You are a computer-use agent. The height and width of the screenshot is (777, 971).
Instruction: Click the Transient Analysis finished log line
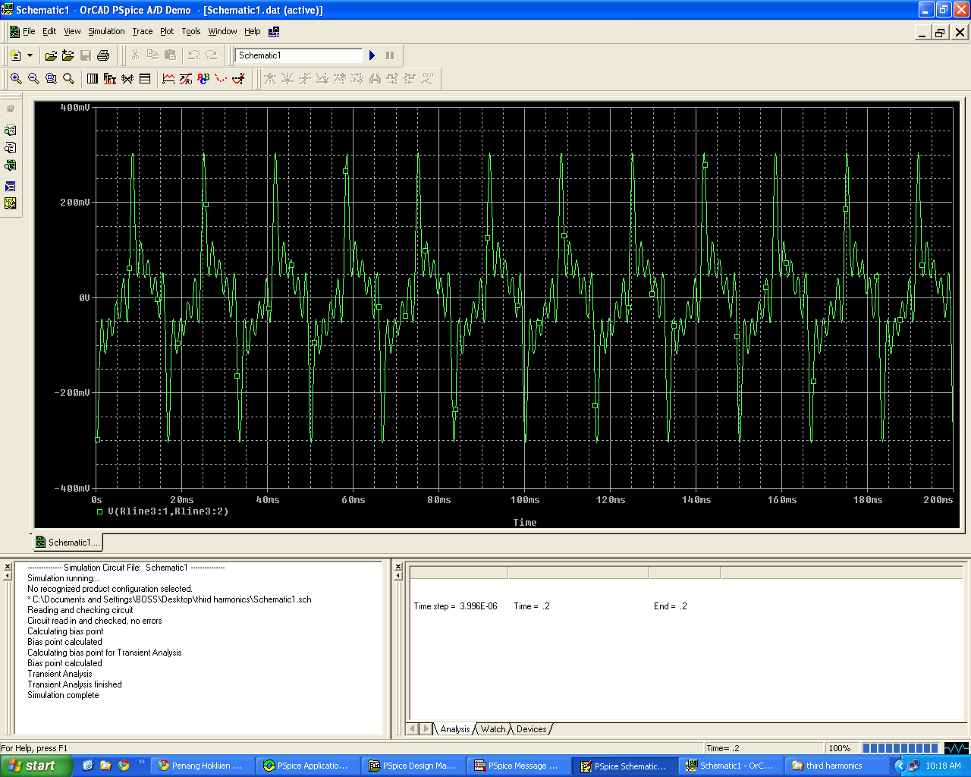point(74,684)
